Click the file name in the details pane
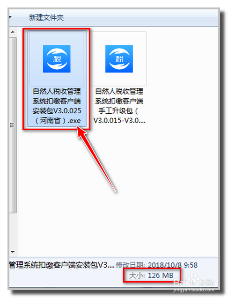The width and height of the screenshot is (228, 298). [62, 265]
